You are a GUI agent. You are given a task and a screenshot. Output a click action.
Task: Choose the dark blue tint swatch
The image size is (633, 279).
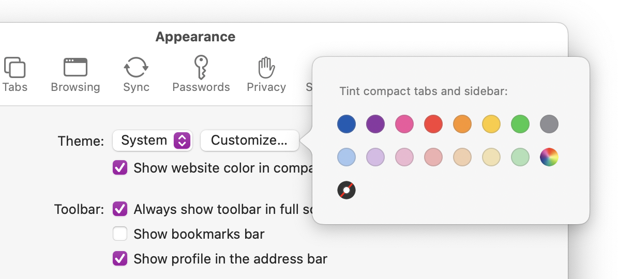pos(346,124)
